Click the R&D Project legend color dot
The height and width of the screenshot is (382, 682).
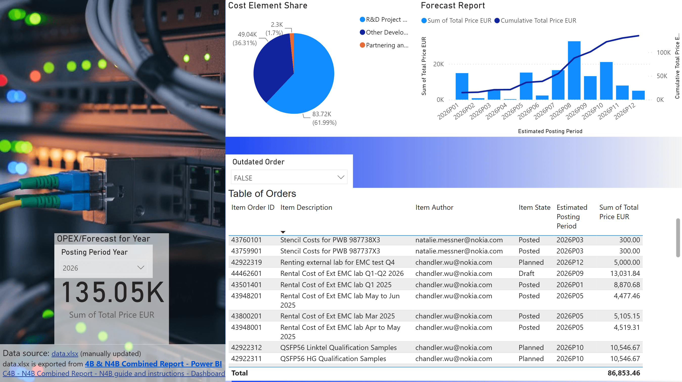[362, 20]
